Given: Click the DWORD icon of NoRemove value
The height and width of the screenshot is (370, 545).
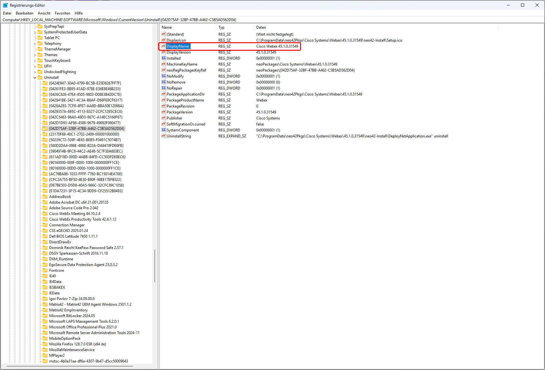Looking at the screenshot, I should click(163, 82).
